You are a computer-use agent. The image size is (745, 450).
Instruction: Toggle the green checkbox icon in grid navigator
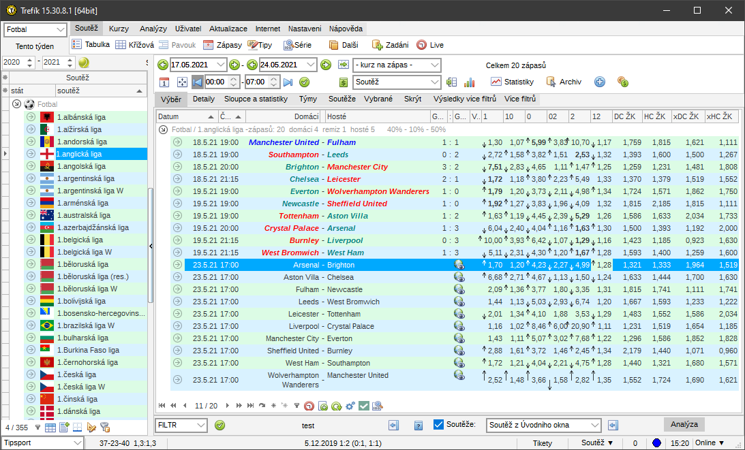364,406
